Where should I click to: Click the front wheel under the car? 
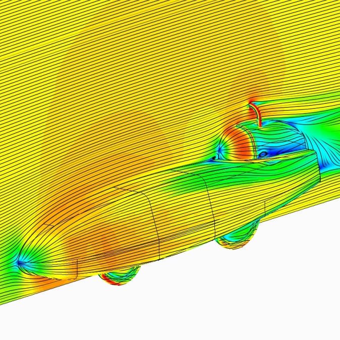pyautogui.click(x=119, y=275)
